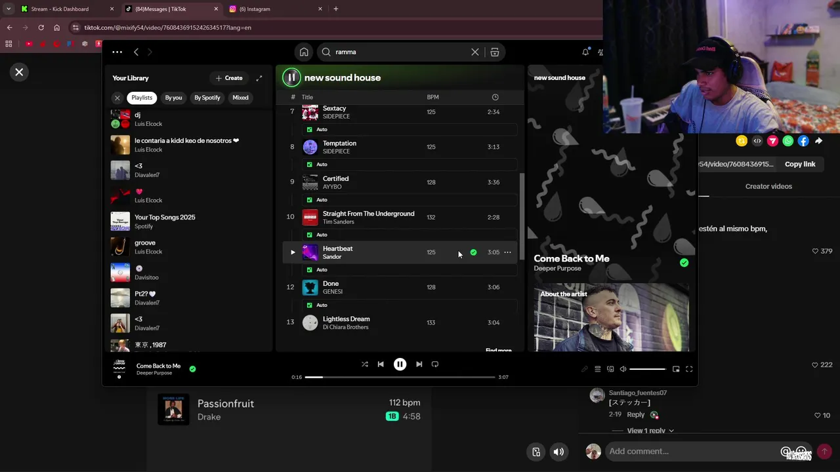Click the Done track cover thumbnail
840x472 pixels.
click(310, 287)
